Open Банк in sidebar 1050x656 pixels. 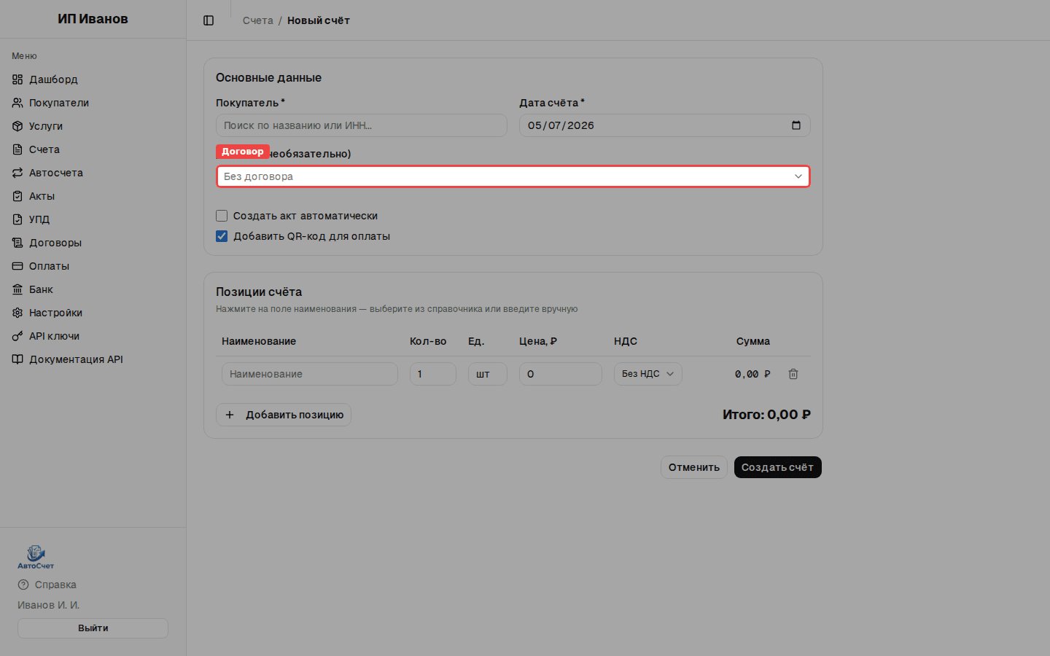pyautogui.click(x=93, y=289)
